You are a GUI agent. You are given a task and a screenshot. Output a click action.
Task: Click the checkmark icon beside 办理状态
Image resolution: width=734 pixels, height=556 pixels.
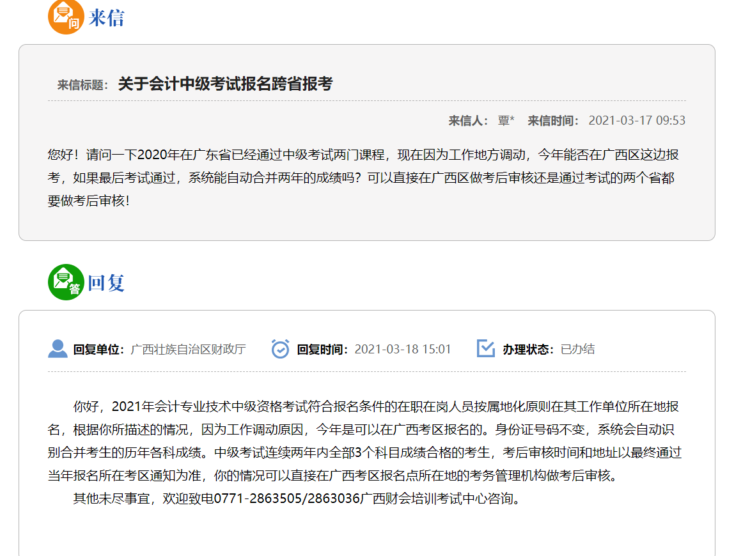point(486,349)
